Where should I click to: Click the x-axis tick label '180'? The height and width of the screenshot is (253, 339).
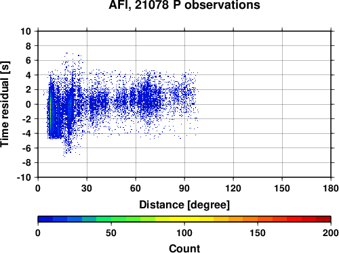click(x=331, y=188)
